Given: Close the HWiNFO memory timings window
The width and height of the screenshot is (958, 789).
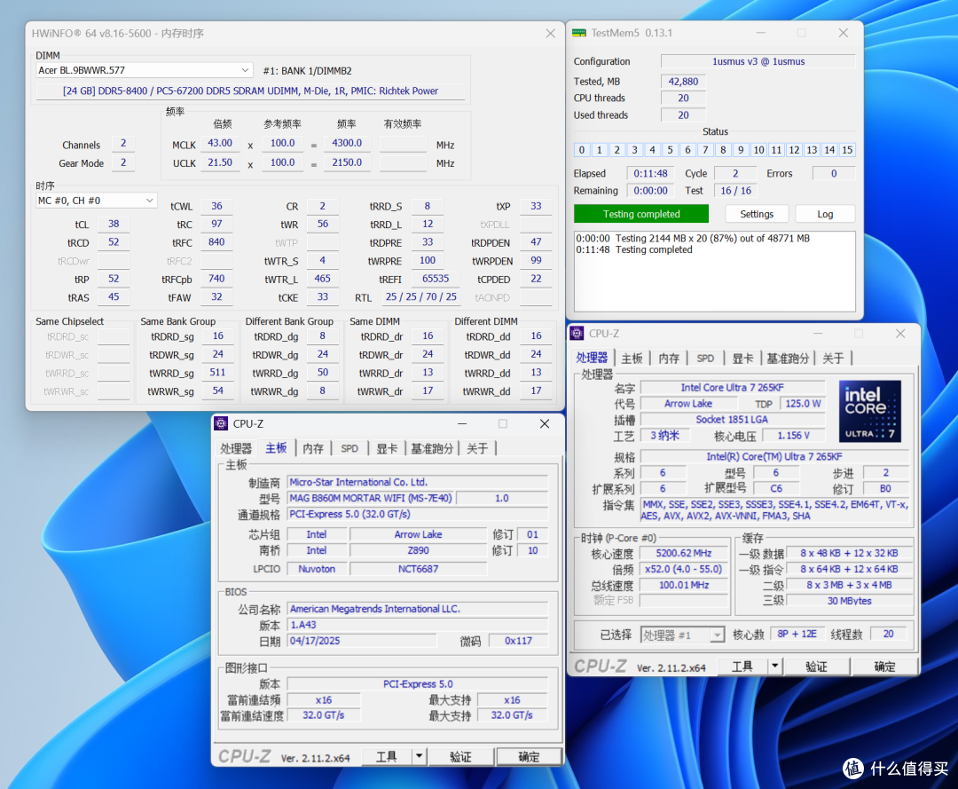Looking at the screenshot, I should click(551, 34).
